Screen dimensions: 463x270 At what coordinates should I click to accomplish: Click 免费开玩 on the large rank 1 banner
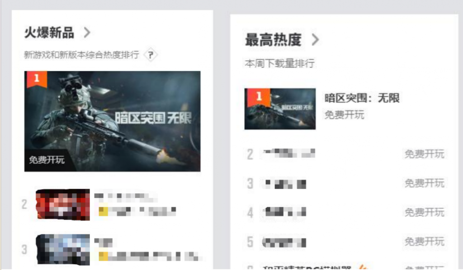coord(47,160)
